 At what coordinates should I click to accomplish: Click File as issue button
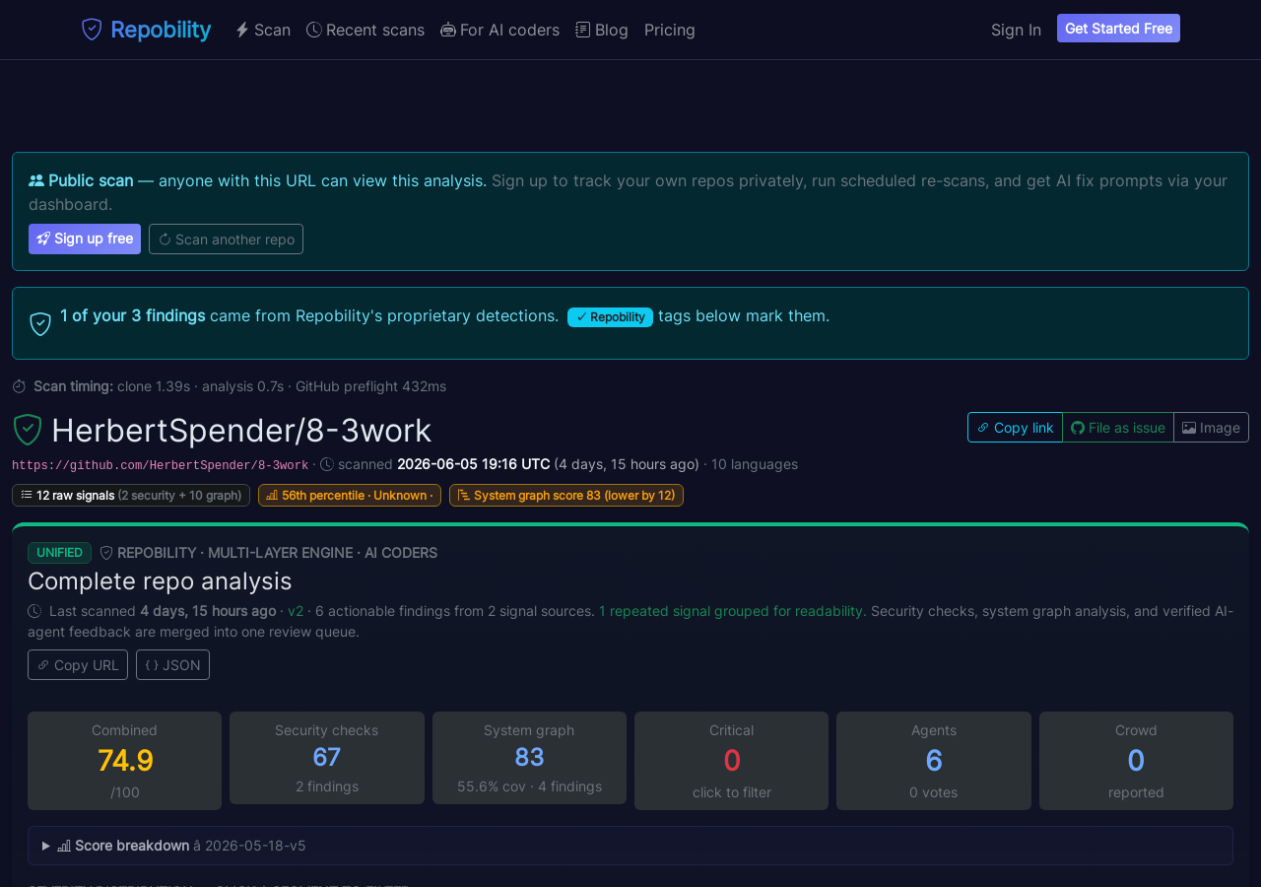(1118, 427)
